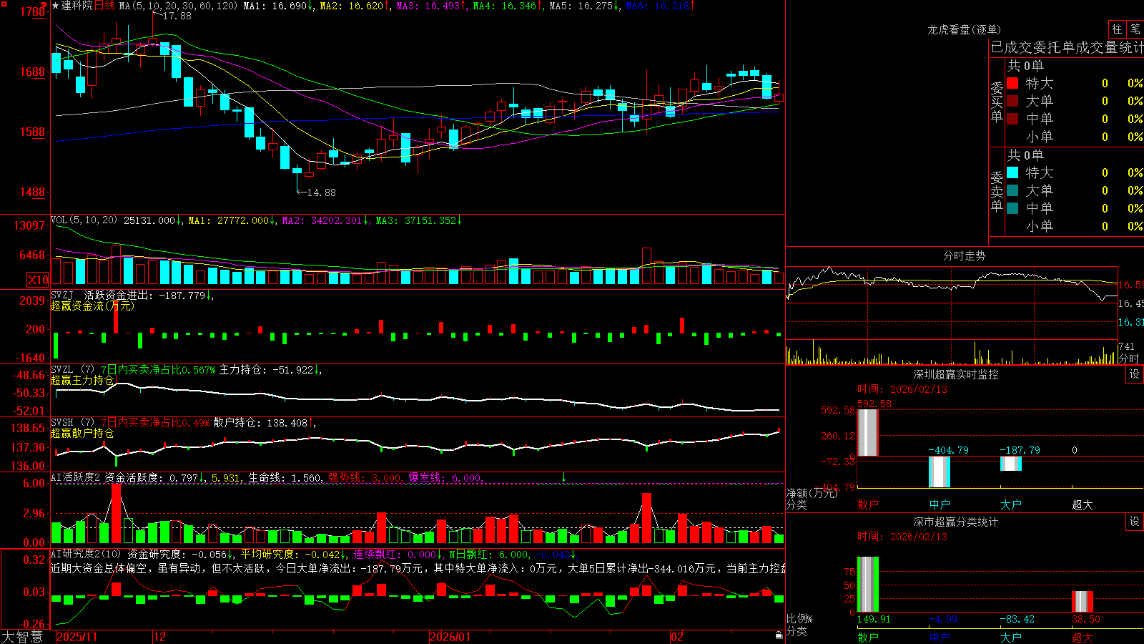Click the dark red 大单 buy-order swatch

pyautogui.click(x=1012, y=101)
